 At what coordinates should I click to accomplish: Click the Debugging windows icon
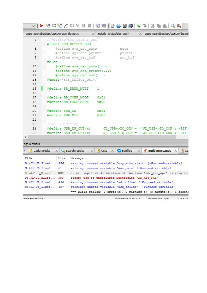98,26
